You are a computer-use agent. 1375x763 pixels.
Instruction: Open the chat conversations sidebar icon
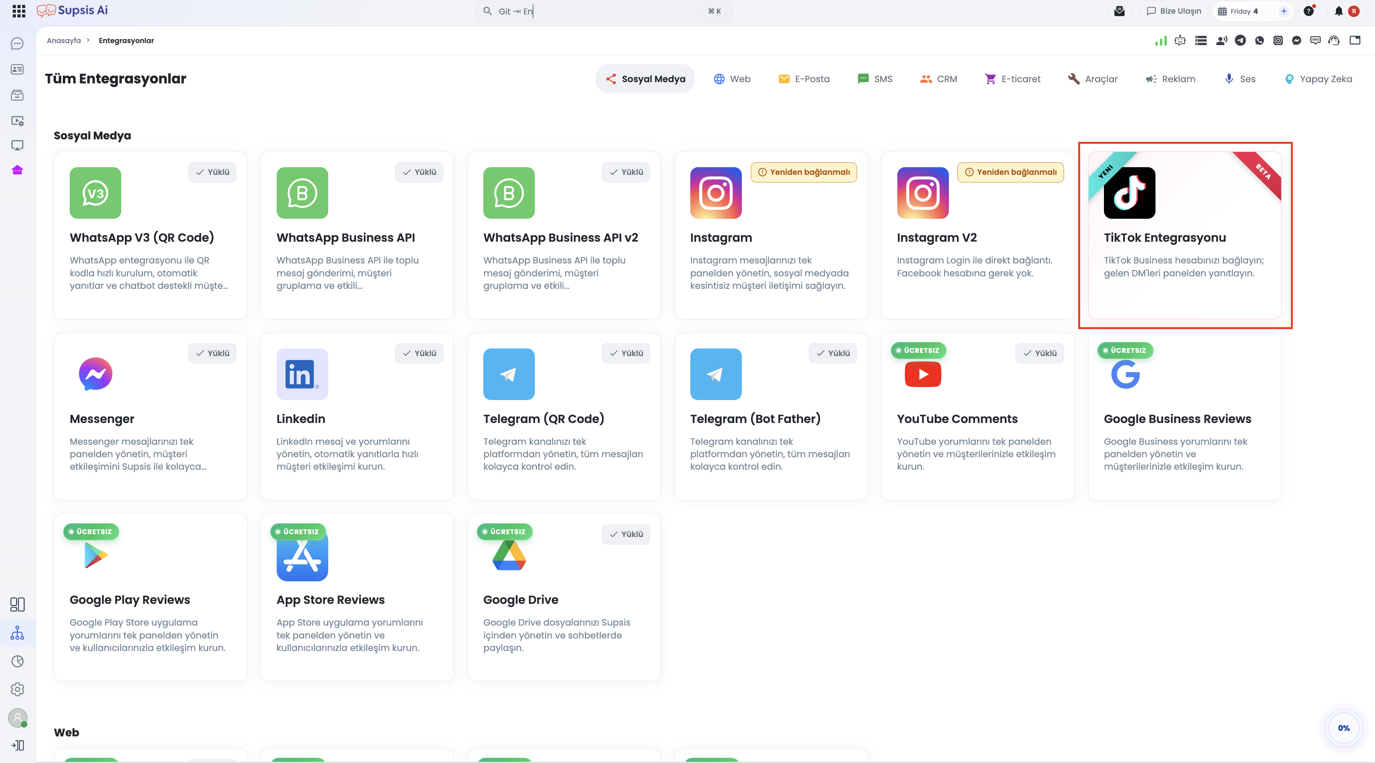18,43
